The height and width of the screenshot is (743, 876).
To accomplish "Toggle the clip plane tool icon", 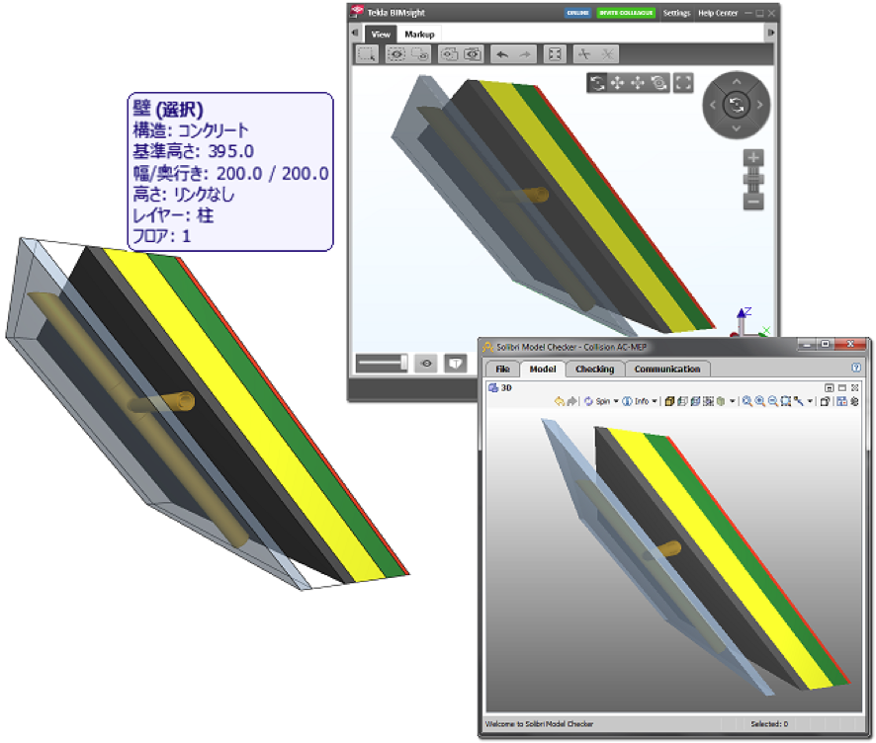I will (x=584, y=54).
